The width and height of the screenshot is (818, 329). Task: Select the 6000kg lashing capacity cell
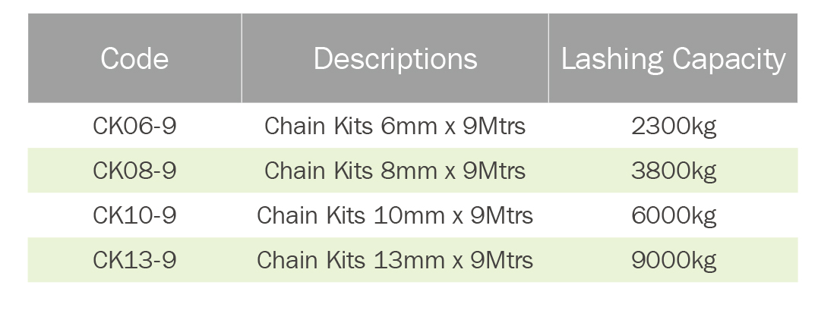pos(674,215)
